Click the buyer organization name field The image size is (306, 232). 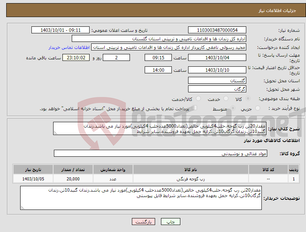pyautogui.click(x=159, y=39)
